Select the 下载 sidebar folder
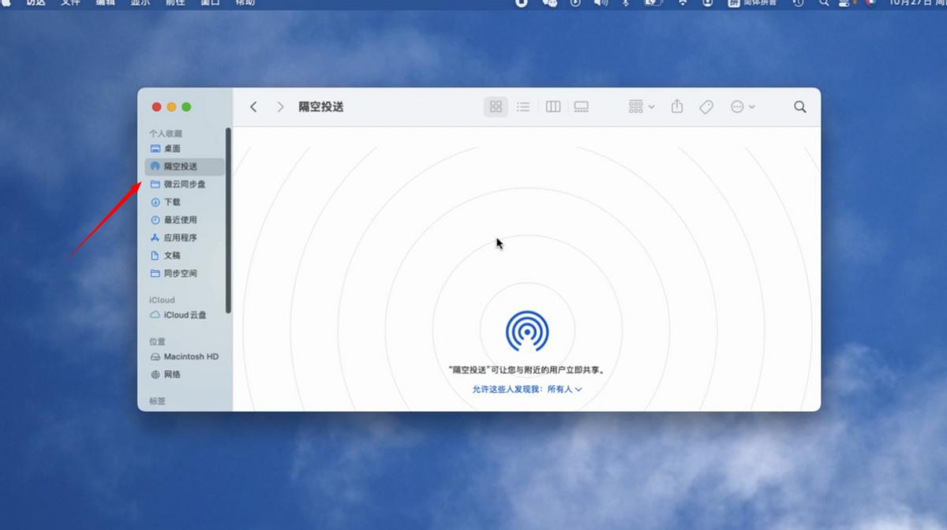 175,202
